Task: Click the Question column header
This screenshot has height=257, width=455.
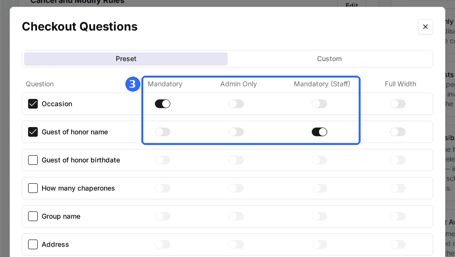Action: click(x=40, y=84)
